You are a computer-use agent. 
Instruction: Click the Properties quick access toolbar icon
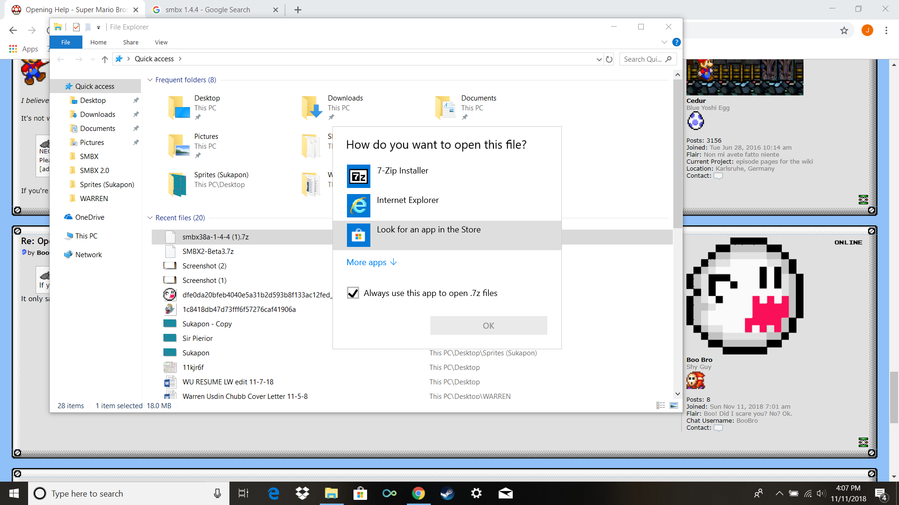point(76,27)
